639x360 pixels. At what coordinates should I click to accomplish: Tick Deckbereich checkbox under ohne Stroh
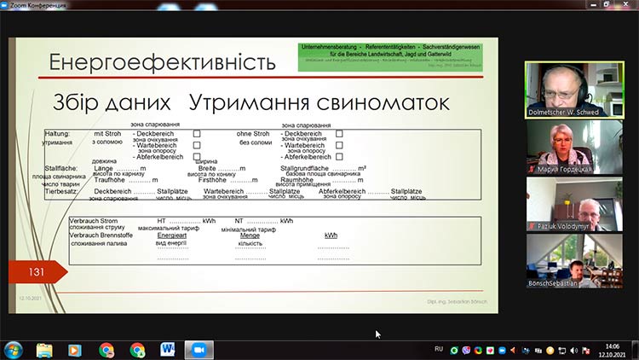click(339, 133)
